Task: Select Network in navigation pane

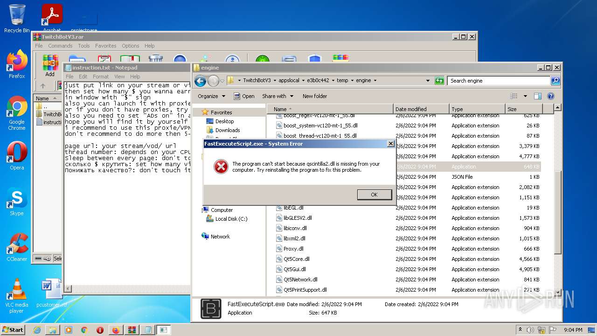Action: pyautogui.click(x=220, y=237)
